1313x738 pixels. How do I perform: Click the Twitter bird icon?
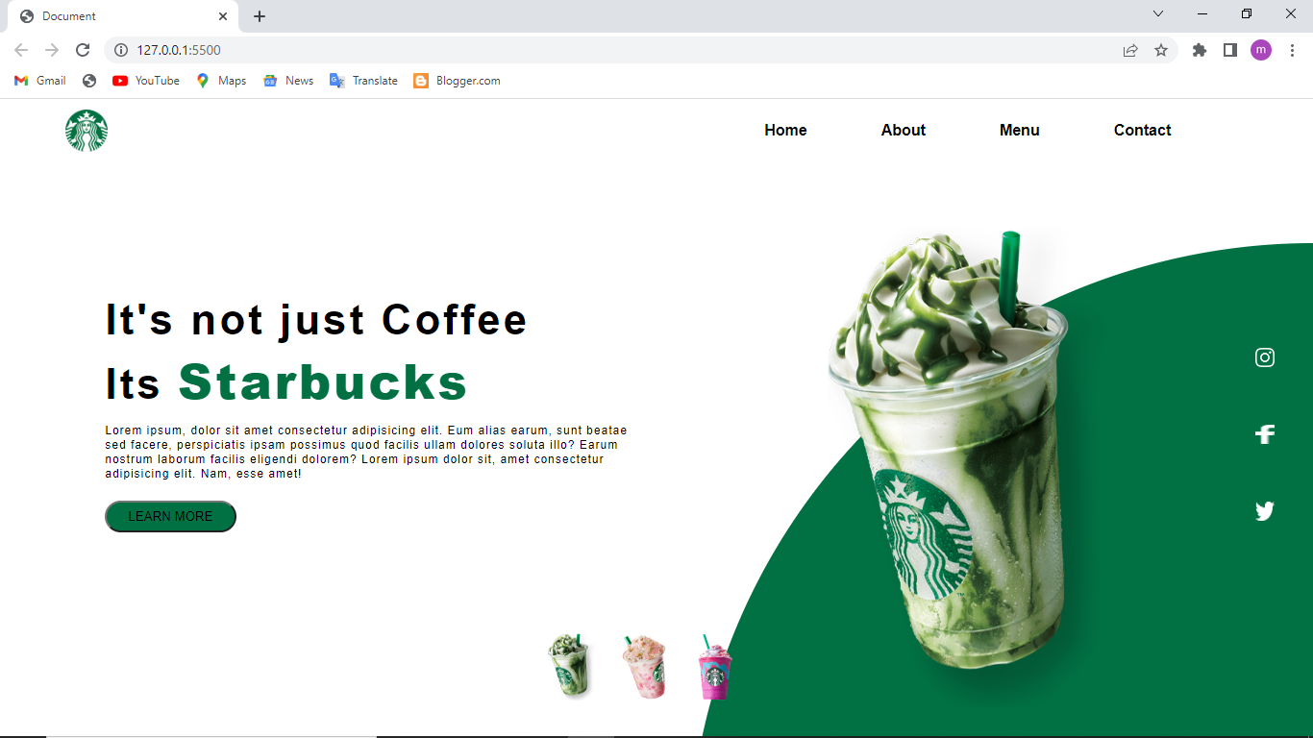[x=1265, y=511]
